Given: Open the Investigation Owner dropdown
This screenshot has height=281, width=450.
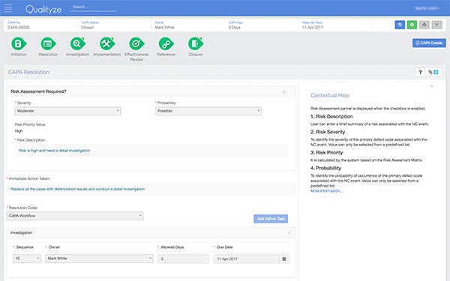Looking at the screenshot, I should (99, 259).
